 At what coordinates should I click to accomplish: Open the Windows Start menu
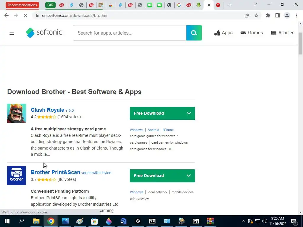coord(7,221)
